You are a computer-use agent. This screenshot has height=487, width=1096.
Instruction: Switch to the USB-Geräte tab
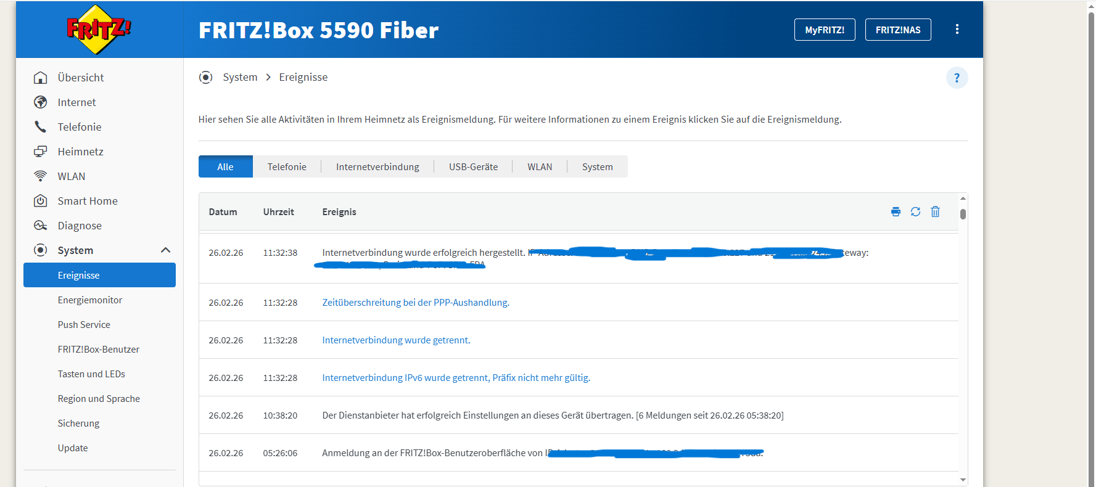click(x=473, y=166)
